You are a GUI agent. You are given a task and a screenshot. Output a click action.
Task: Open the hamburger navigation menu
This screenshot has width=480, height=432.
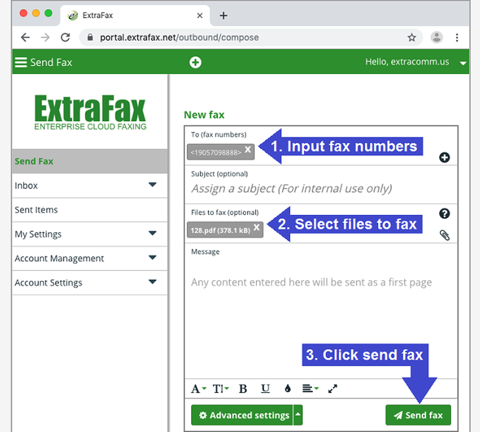click(20, 61)
